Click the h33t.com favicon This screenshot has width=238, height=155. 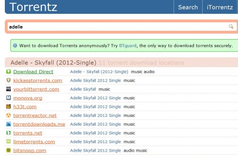pyautogui.click(x=9, y=106)
